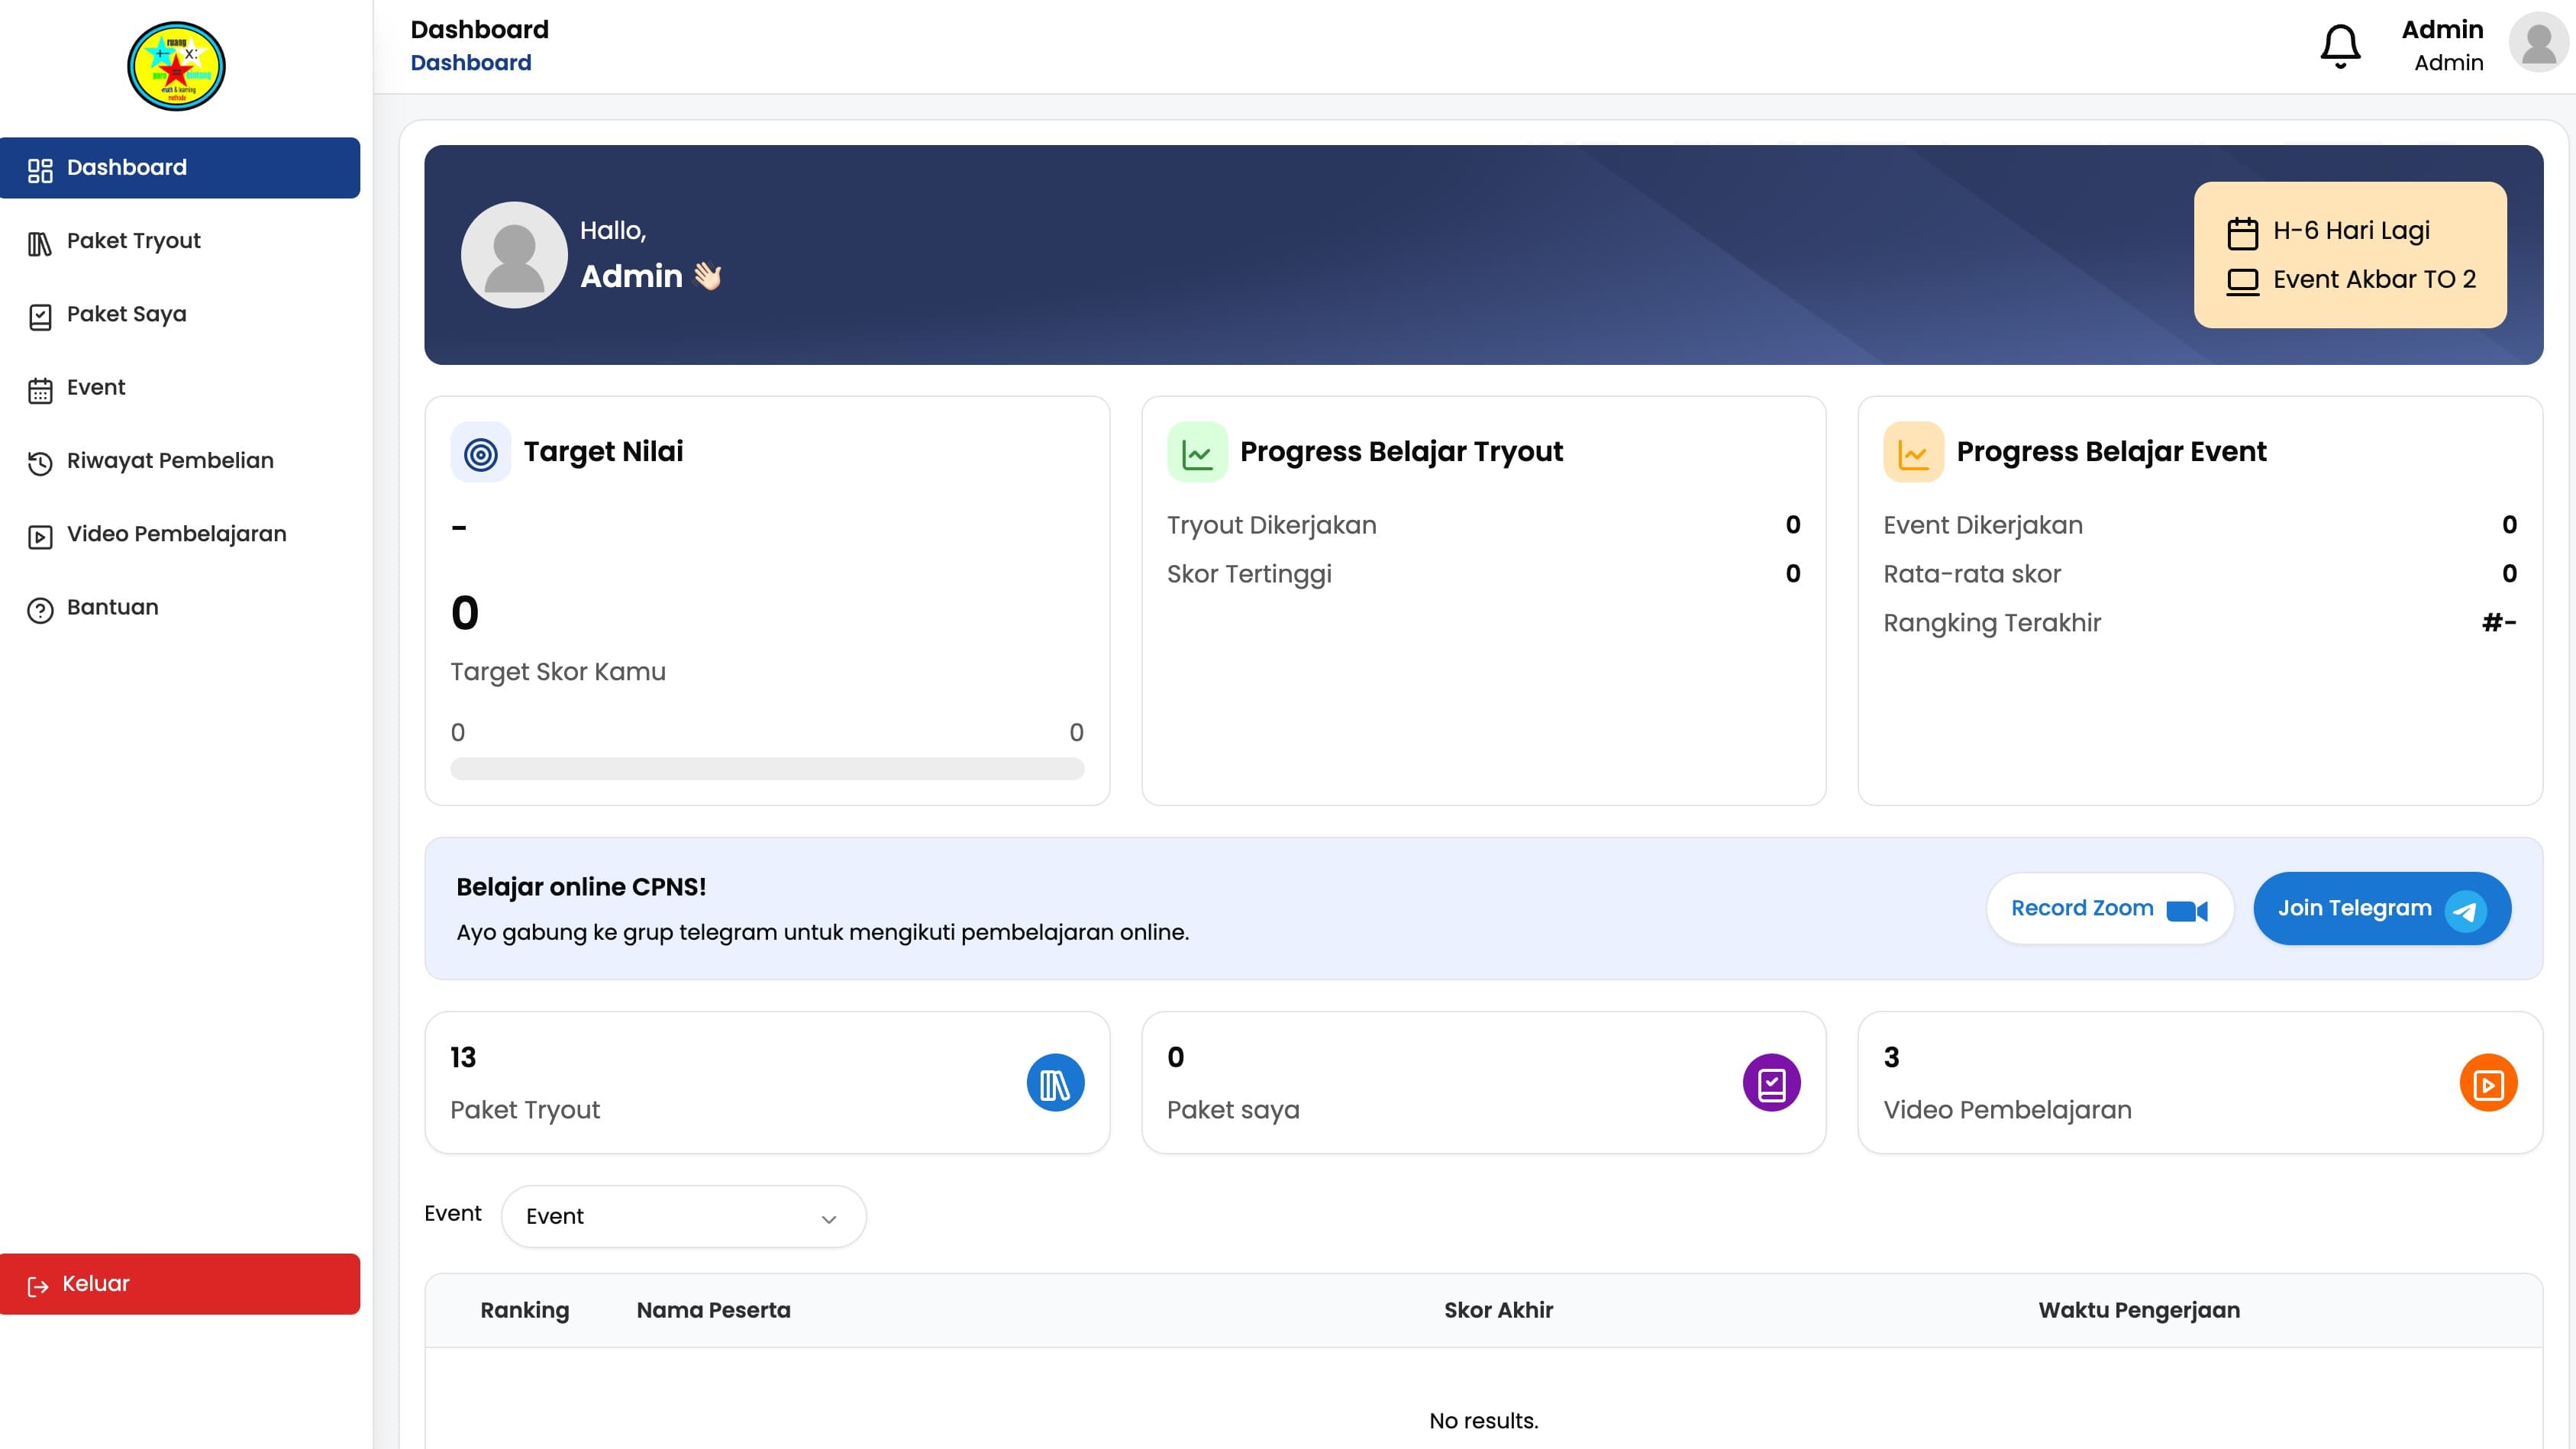The height and width of the screenshot is (1449, 2576).
Task: Click the Skor Tertinggi row label
Action: 1249,575
